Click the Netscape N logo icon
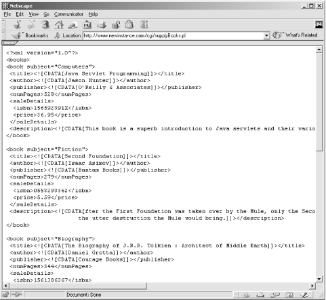Viewport: 326px width, 300px height. 319,24
